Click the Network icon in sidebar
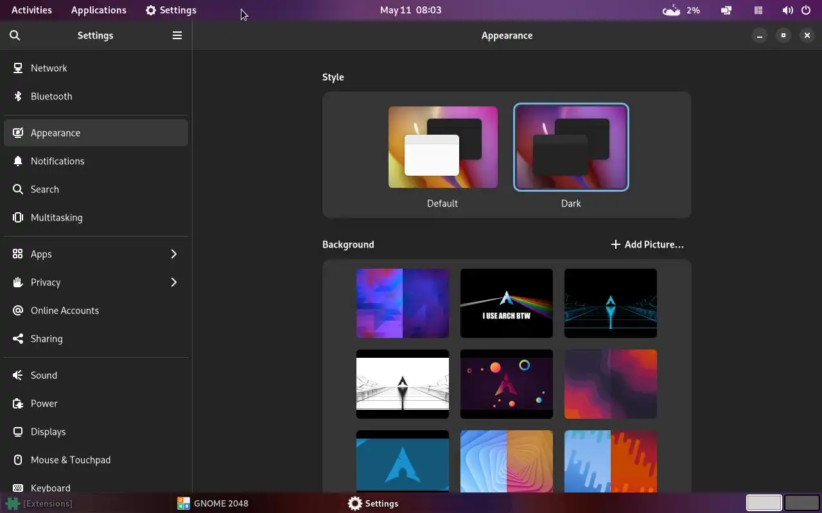The height and width of the screenshot is (513, 822). (18, 68)
